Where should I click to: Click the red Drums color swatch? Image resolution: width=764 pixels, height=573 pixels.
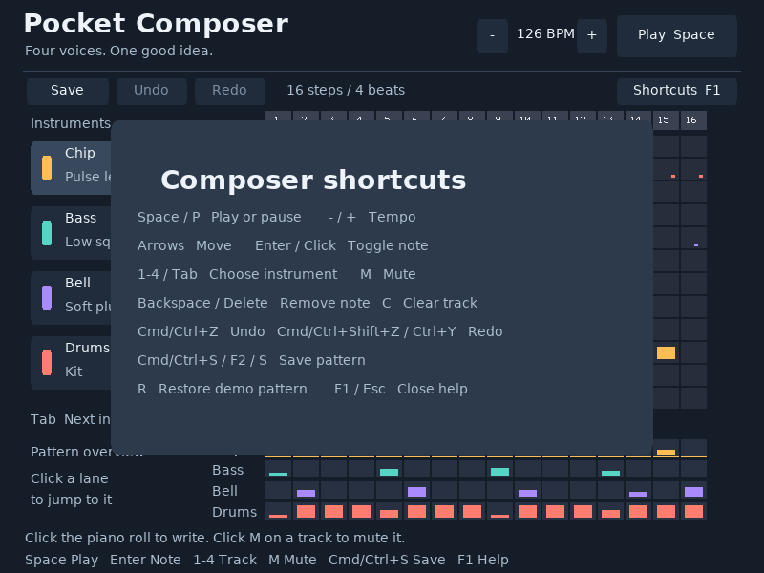47,363
